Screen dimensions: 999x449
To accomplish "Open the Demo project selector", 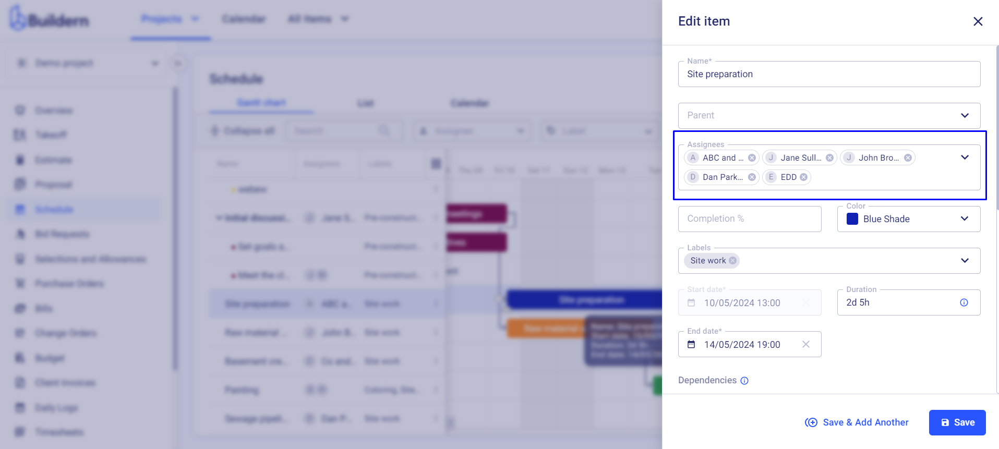I will (87, 63).
